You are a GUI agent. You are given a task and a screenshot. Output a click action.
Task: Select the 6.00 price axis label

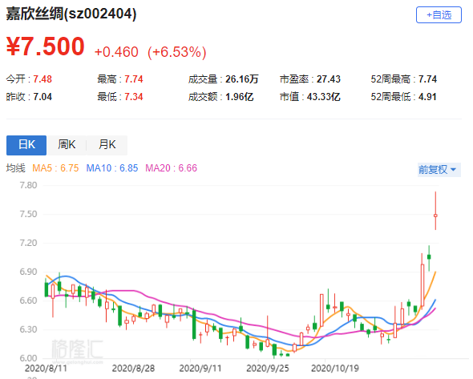point(28,358)
